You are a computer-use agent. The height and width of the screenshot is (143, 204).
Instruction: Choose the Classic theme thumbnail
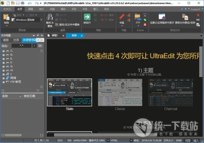click(120, 92)
